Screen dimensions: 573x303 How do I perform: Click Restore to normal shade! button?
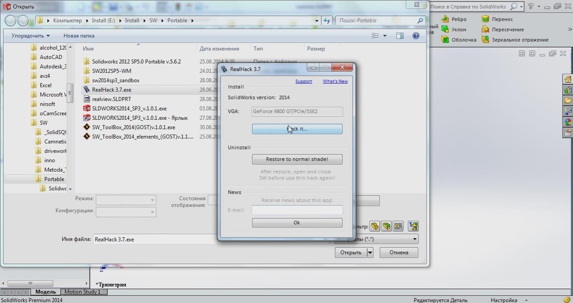pos(297,159)
